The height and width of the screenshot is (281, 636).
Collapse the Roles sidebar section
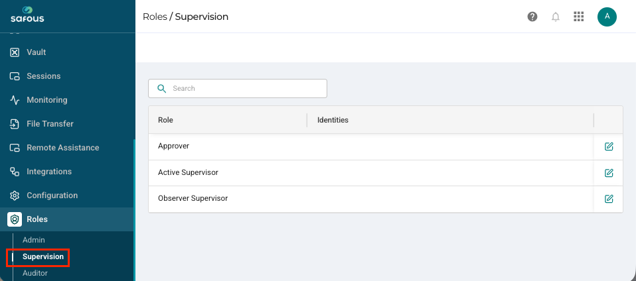[67, 219]
